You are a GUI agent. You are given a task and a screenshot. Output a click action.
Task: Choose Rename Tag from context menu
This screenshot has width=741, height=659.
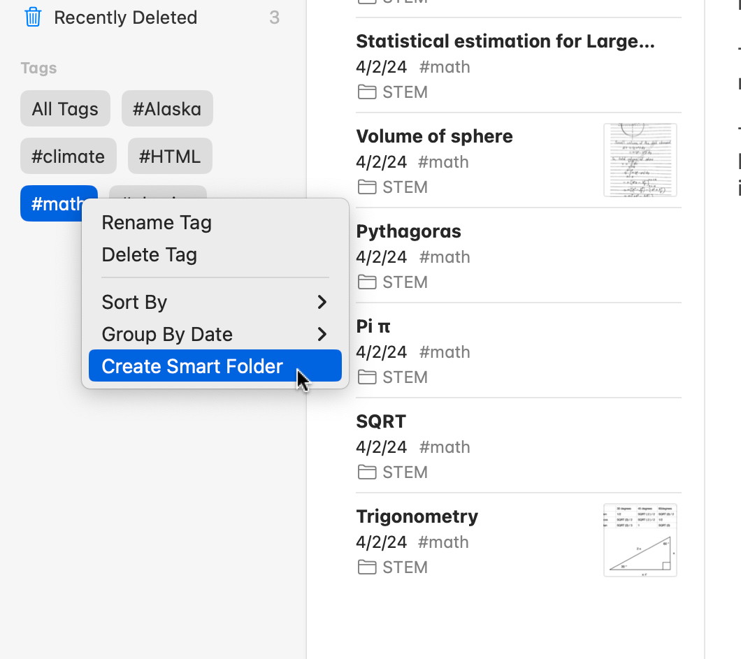click(157, 223)
